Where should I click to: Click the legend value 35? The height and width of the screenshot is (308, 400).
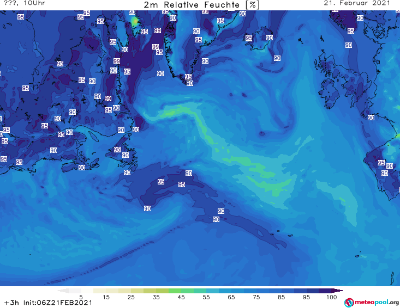156,297
